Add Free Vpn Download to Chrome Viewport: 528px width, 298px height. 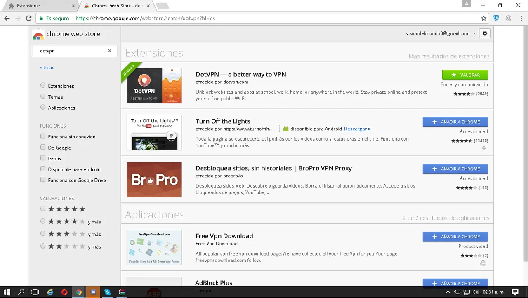pos(455,237)
